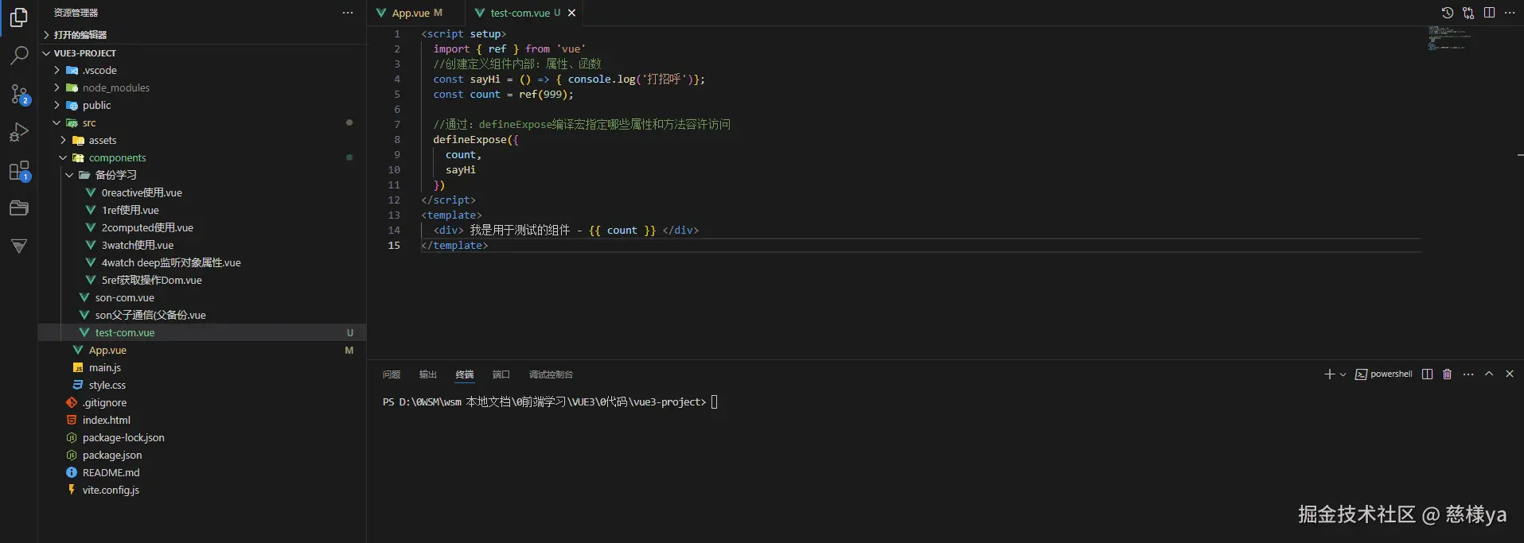Open the 问题 panel tab

coord(392,374)
